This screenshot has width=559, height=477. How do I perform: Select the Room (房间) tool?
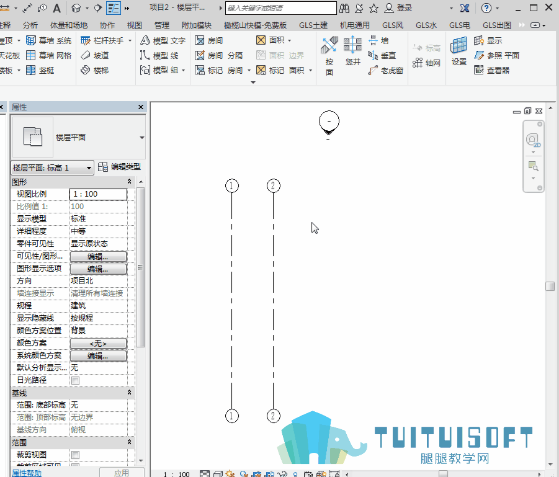click(x=209, y=41)
